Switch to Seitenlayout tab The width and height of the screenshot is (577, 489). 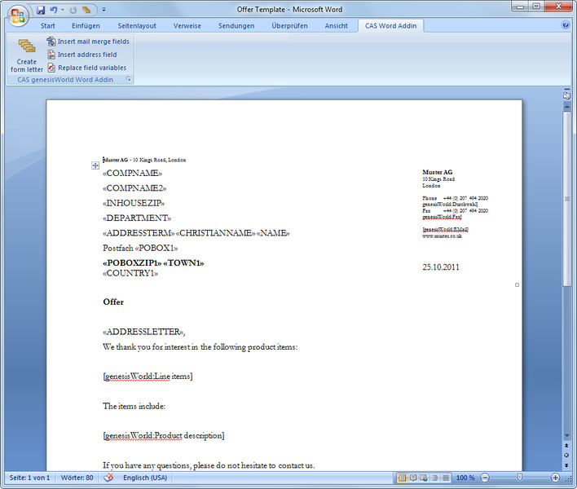click(137, 26)
